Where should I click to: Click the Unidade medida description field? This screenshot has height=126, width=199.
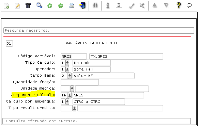point(112,89)
